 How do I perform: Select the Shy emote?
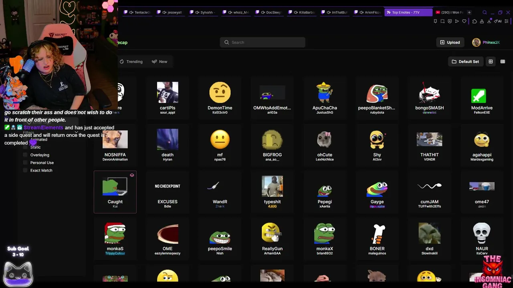[x=377, y=145]
